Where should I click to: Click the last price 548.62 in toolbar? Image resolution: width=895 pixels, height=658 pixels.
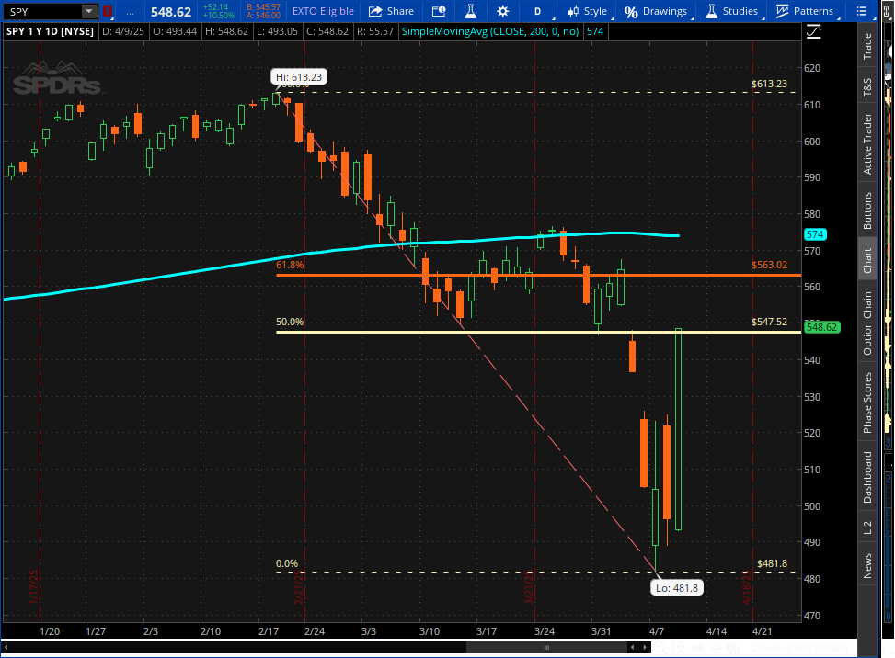click(x=171, y=12)
